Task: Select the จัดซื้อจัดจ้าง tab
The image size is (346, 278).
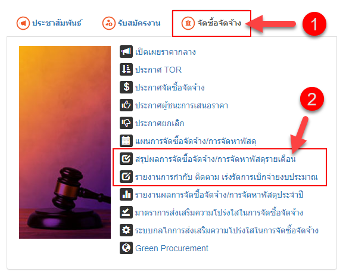Action: coord(211,23)
